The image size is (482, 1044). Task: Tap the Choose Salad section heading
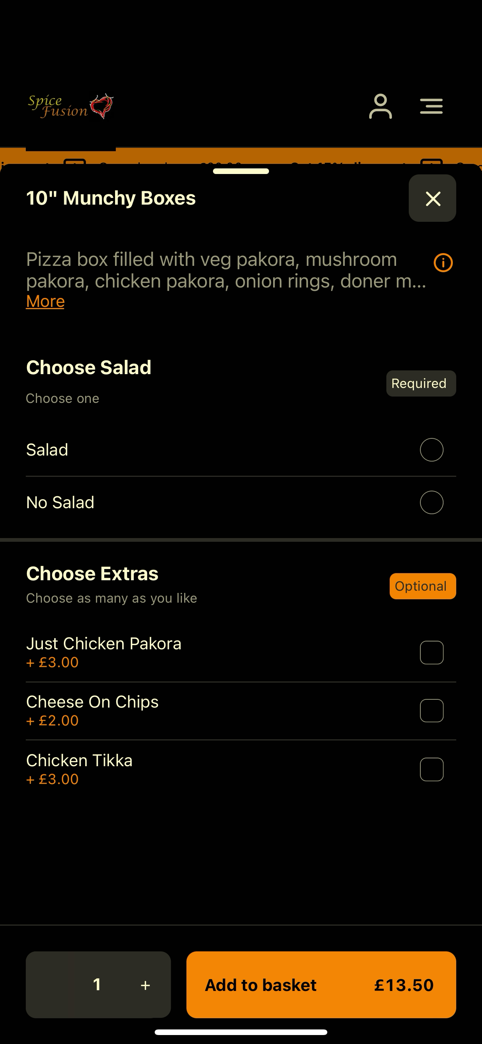89,367
